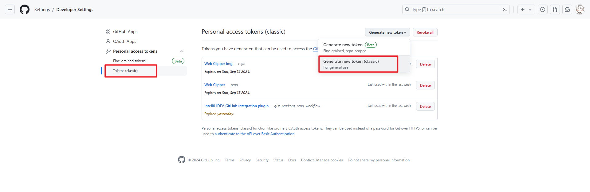590x192 pixels.
Task: Open Security in footer
Action: point(262,160)
